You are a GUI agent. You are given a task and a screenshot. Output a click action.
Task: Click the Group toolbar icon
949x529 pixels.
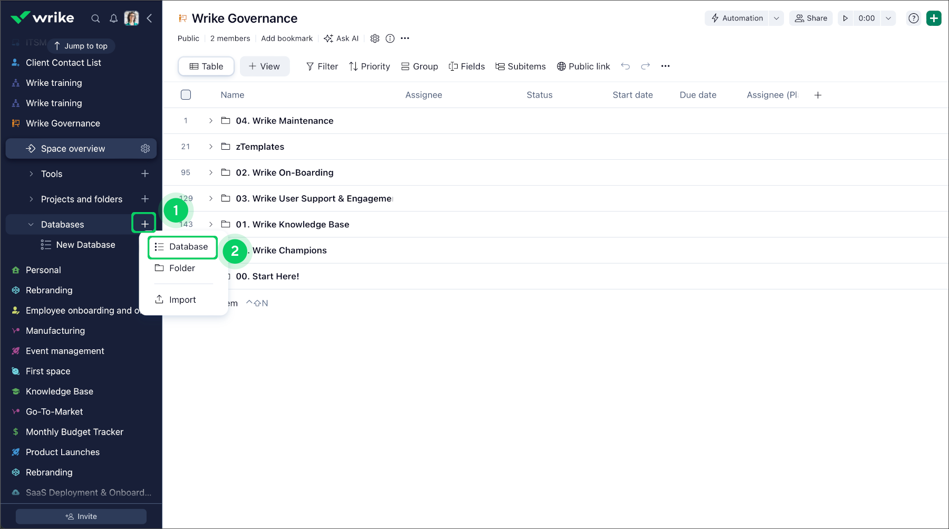pyautogui.click(x=405, y=66)
